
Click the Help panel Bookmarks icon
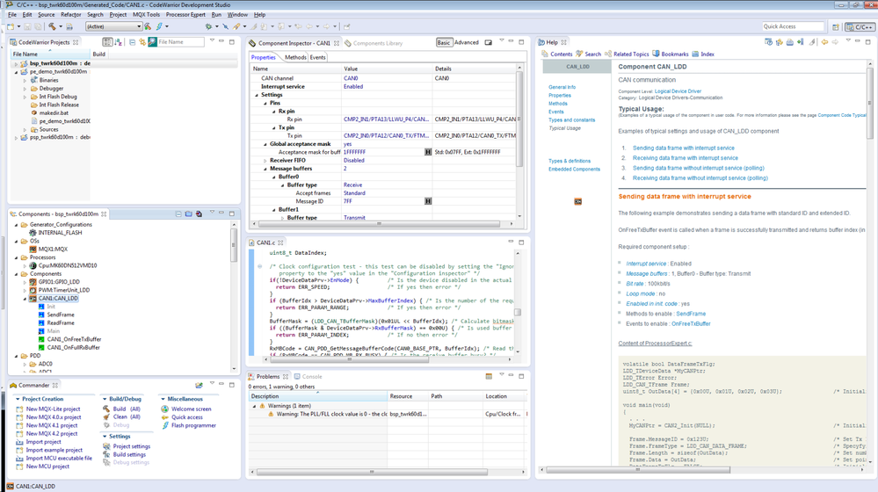pyautogui.click(x=656, y=54)
